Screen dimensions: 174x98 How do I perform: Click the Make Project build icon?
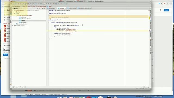click(41, 4)
